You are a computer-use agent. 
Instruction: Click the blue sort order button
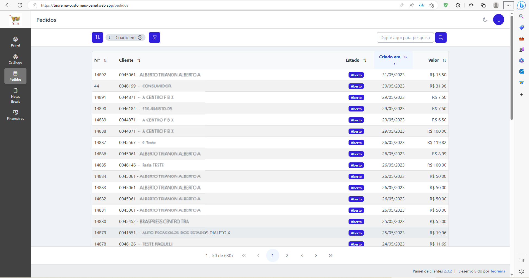click(98, 37)
